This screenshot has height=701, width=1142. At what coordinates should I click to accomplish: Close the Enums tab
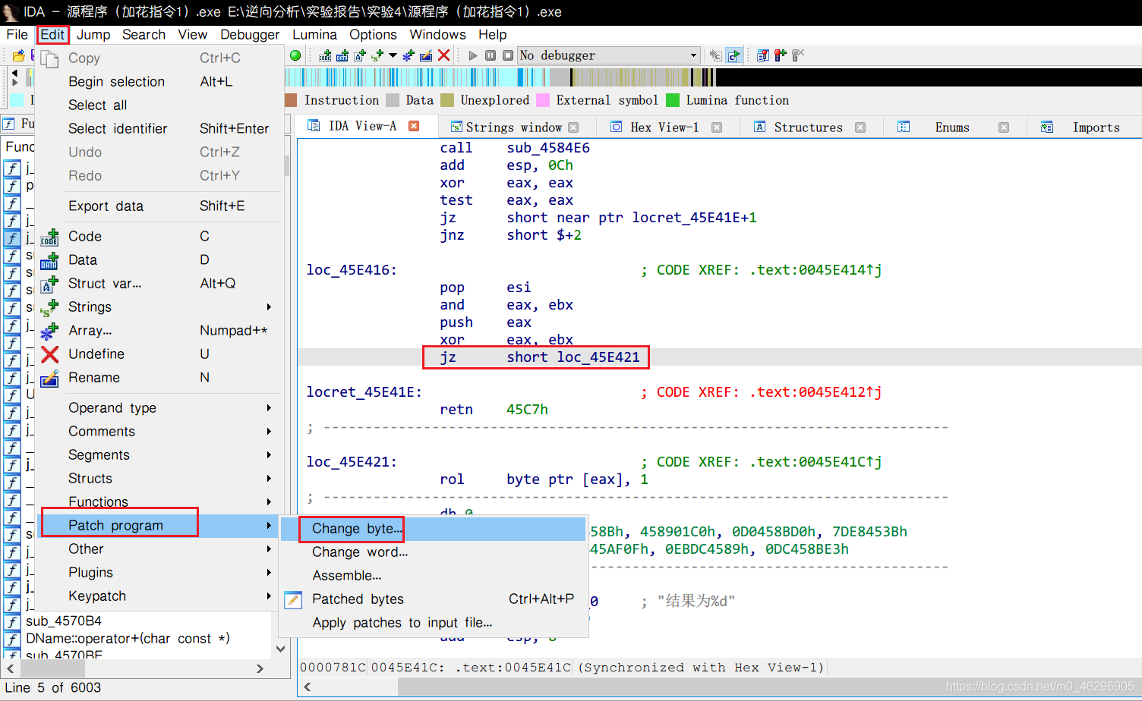[1004, 127]
